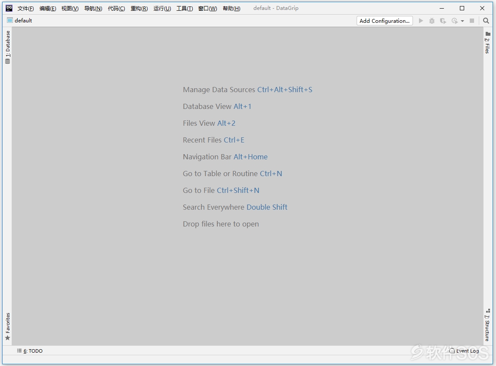
Task: Open the 帮助(H) menu
Action: [231, 9]
